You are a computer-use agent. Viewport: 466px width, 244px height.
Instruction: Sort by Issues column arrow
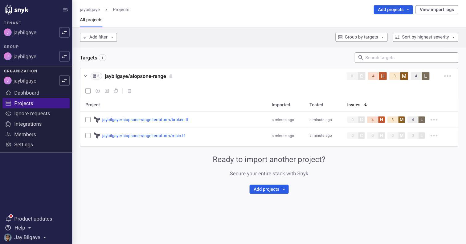tap(366, 105)
